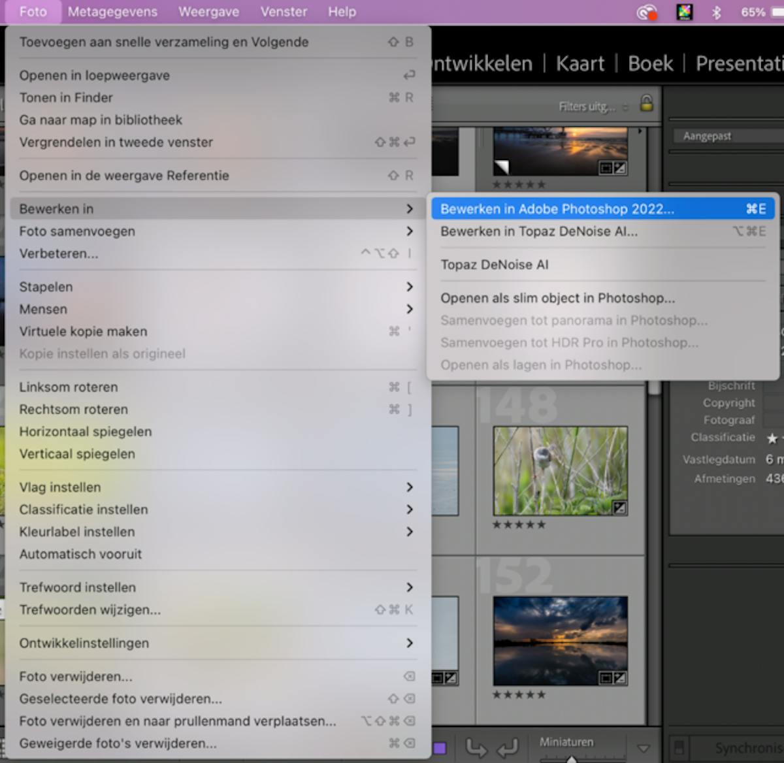
Task: Open the Metagegevens menu
Action: point(112,12)
